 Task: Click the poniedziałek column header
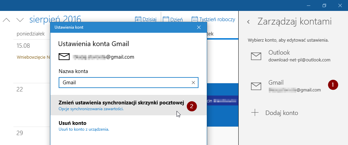[x=31, y=34]
